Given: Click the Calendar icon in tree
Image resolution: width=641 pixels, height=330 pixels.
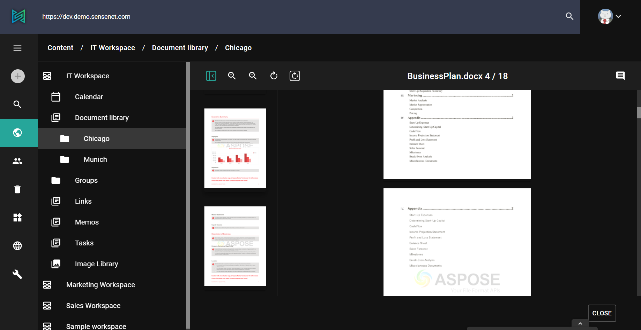Looking at the screenshot, I should tap(56, 97).
